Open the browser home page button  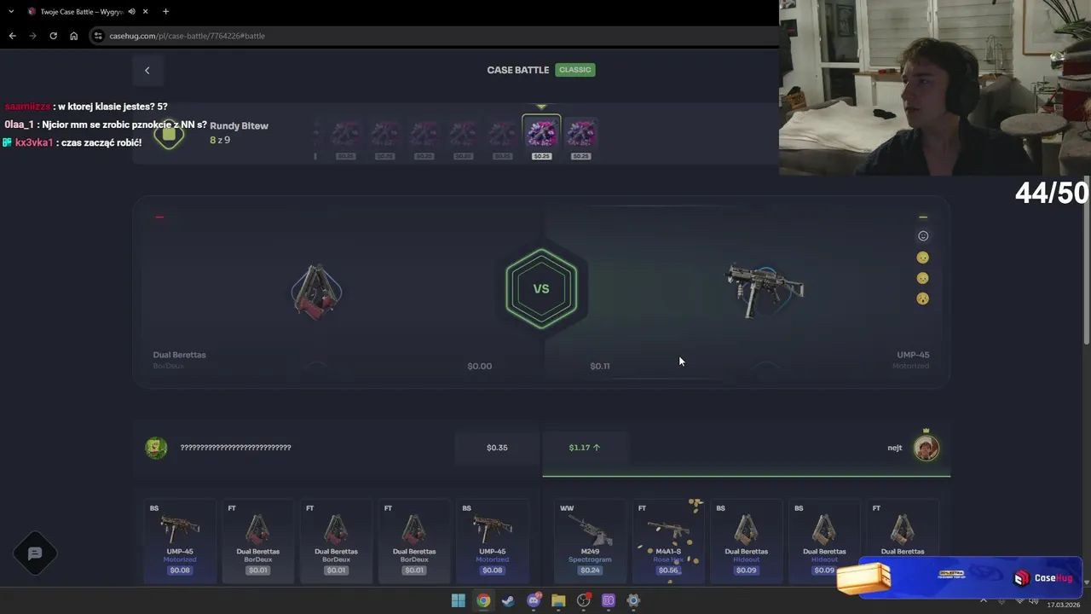coord(73,36)
